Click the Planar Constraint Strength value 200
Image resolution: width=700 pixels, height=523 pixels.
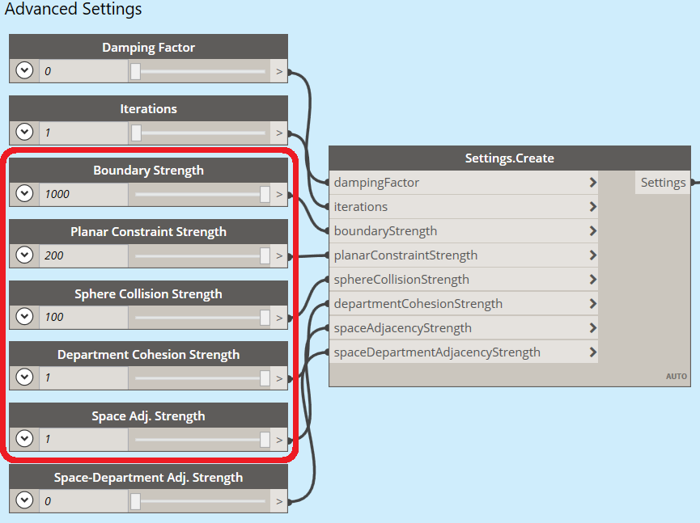pos(83,255)
